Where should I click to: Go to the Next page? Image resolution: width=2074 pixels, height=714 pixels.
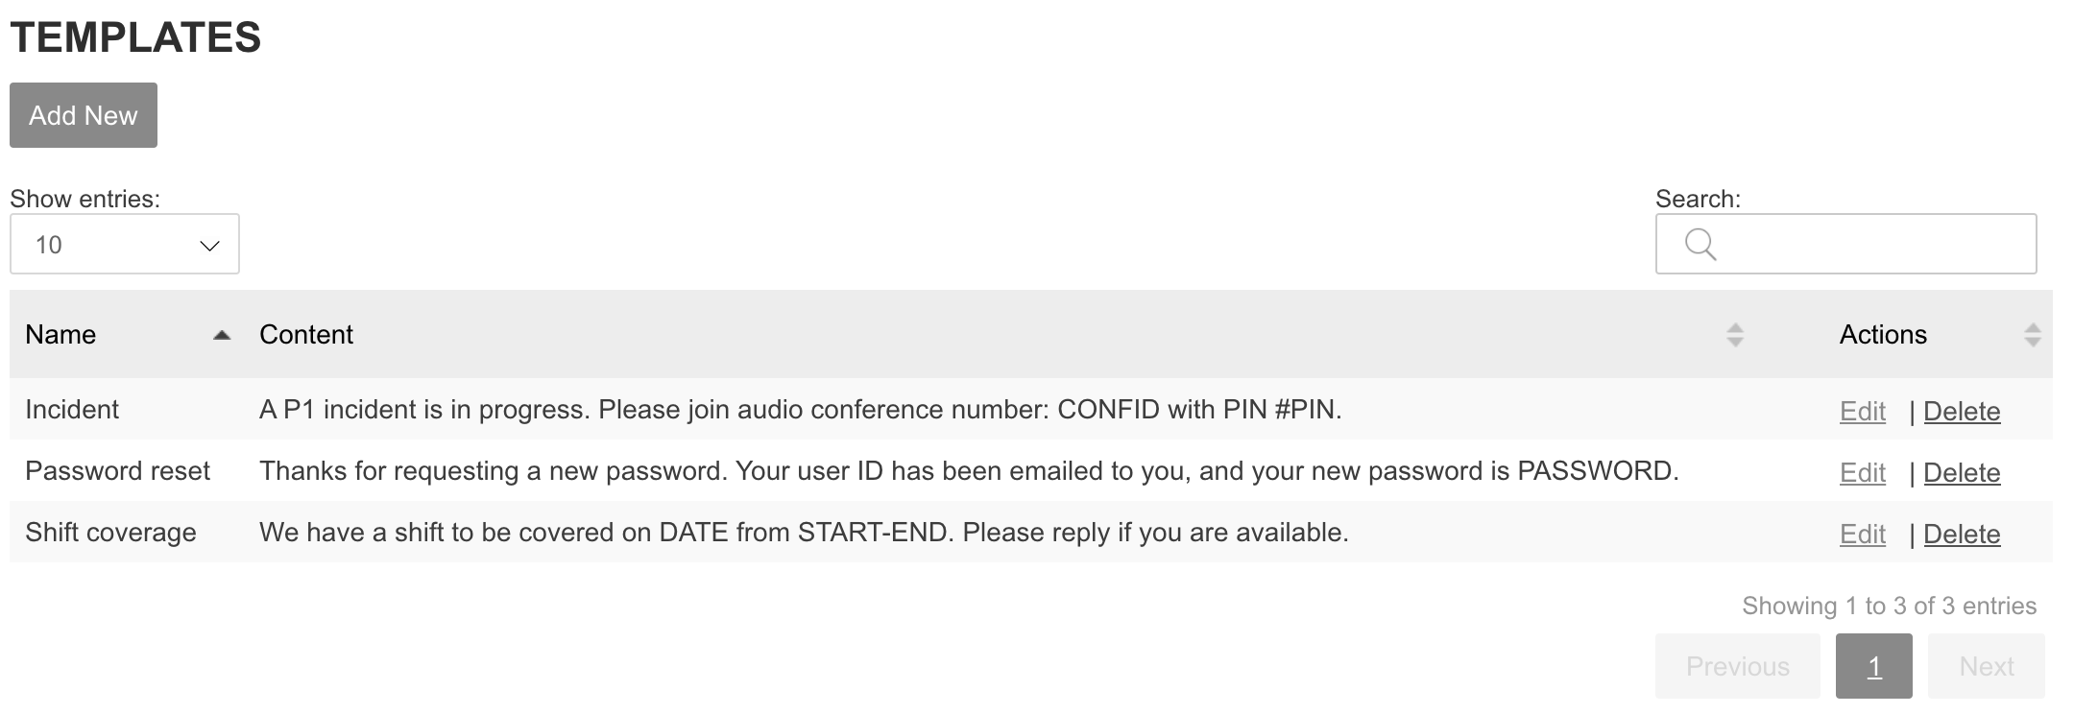coord(1986,666)
